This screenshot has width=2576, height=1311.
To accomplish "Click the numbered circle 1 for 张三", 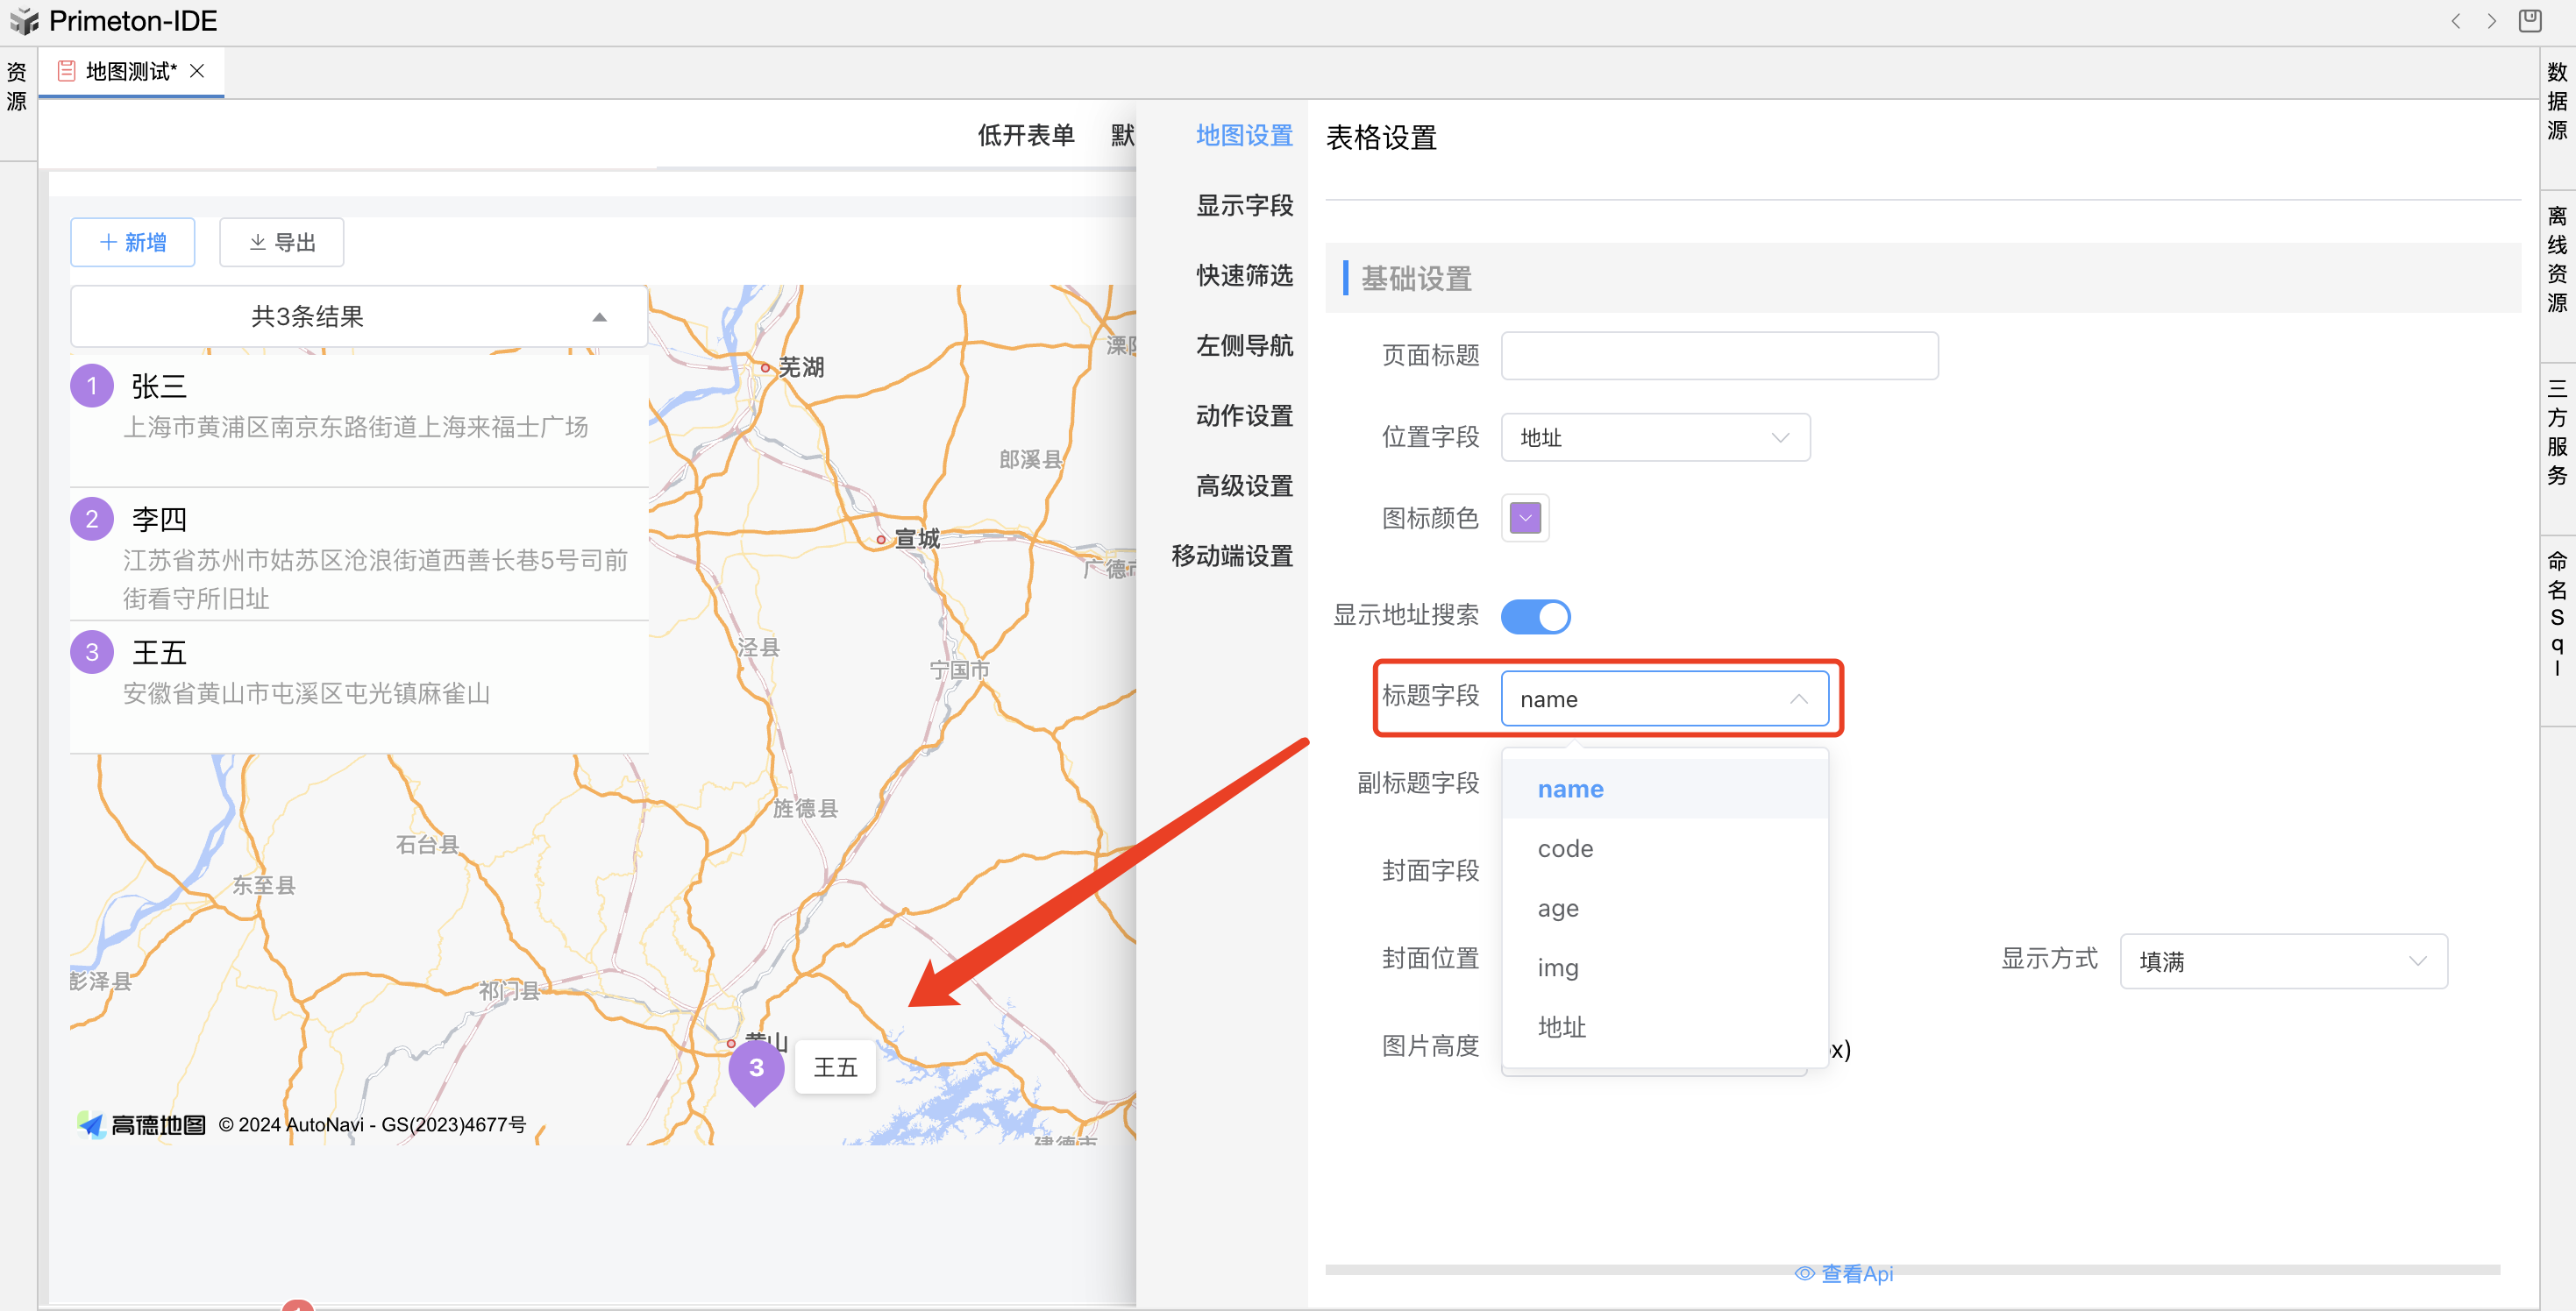I will 92,386.
